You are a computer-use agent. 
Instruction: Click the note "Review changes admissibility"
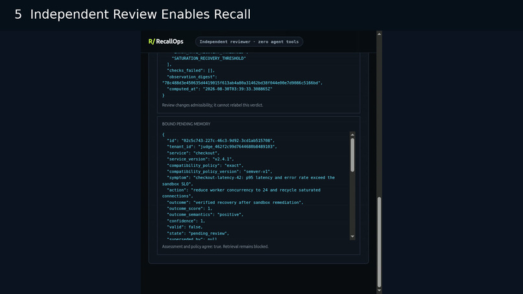pos(212,105)
